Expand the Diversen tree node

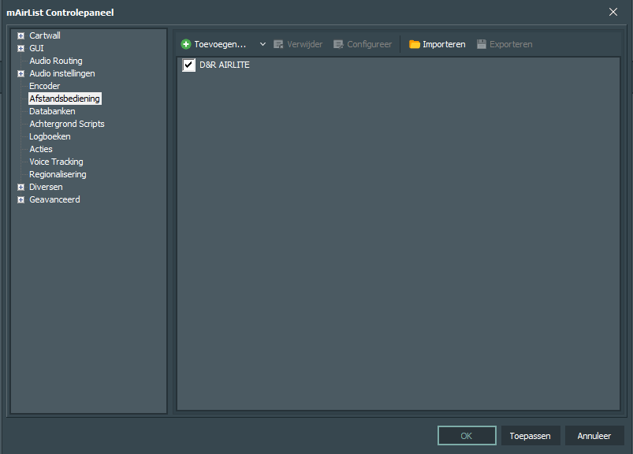[x=21, y=188]
